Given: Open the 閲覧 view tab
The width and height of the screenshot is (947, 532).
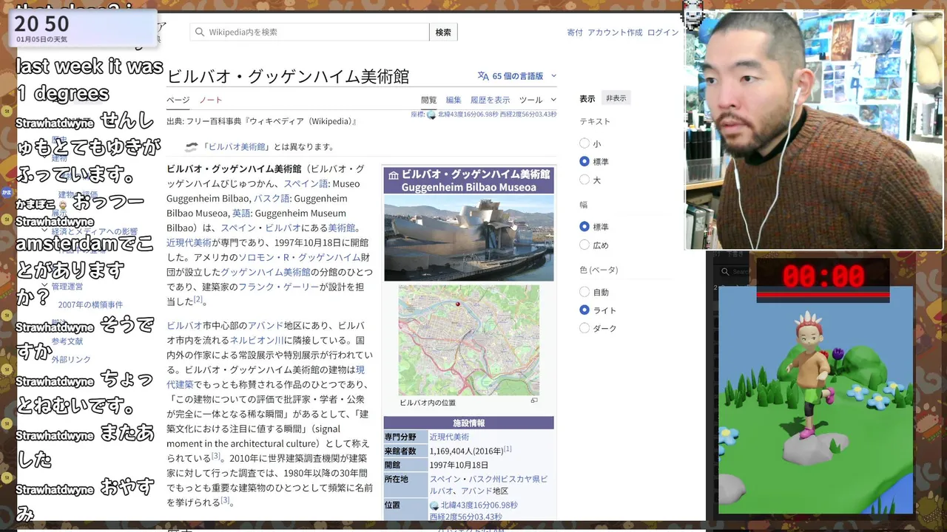Looking at the screenshot, I should tap(429, 100).
